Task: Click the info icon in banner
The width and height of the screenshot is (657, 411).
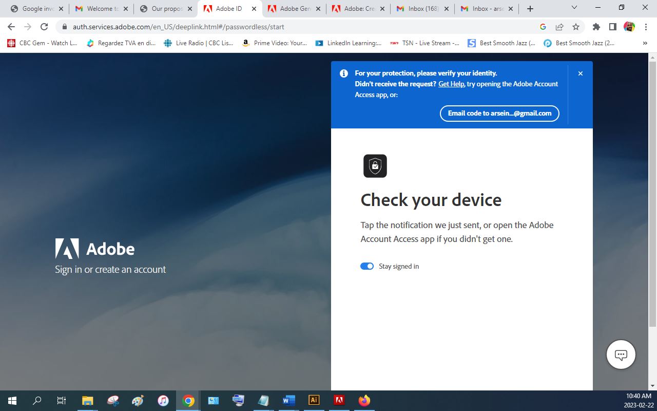Action: point(344,73)
